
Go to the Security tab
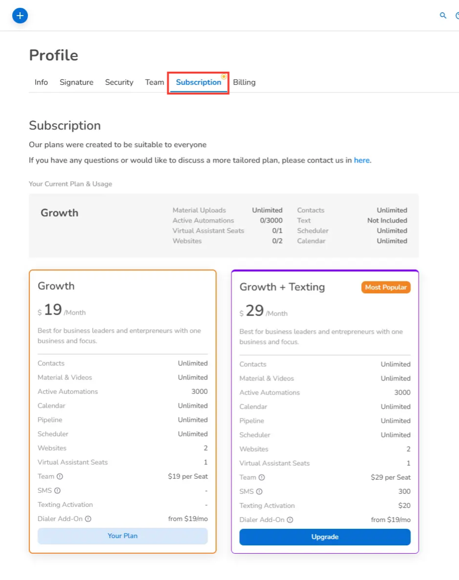coord(119,82)
